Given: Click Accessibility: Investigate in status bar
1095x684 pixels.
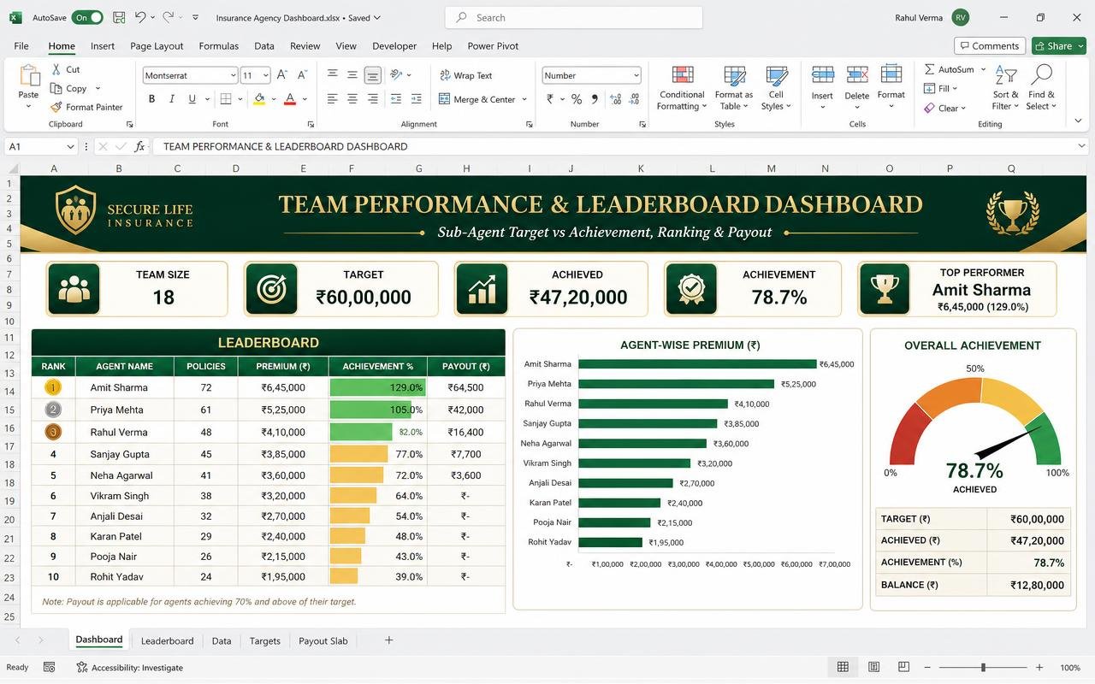Looking at the screenshot, I should 129,667.
